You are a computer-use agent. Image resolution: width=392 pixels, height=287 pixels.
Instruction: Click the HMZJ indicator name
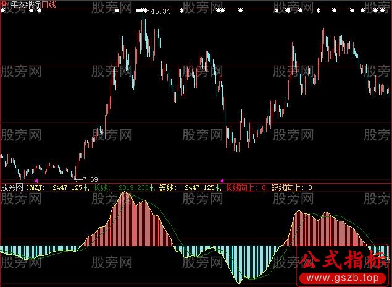[36, 187]
